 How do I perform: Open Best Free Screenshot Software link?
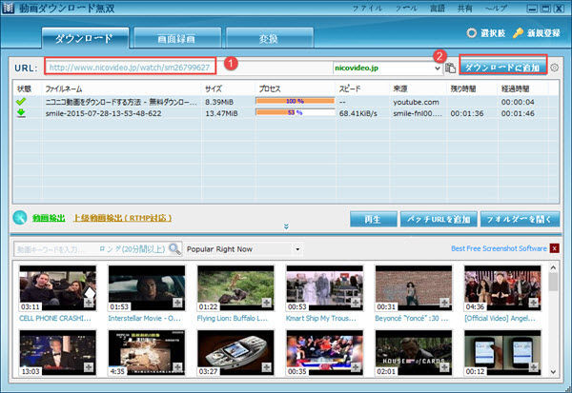(499, 248)
